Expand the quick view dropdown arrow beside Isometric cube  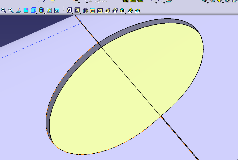[x=37, y=14]
